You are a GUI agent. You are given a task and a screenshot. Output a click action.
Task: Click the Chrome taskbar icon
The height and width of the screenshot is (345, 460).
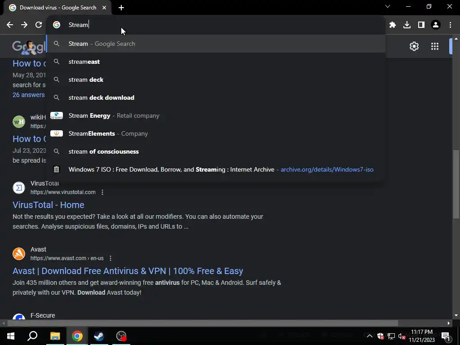pos(77,336)
